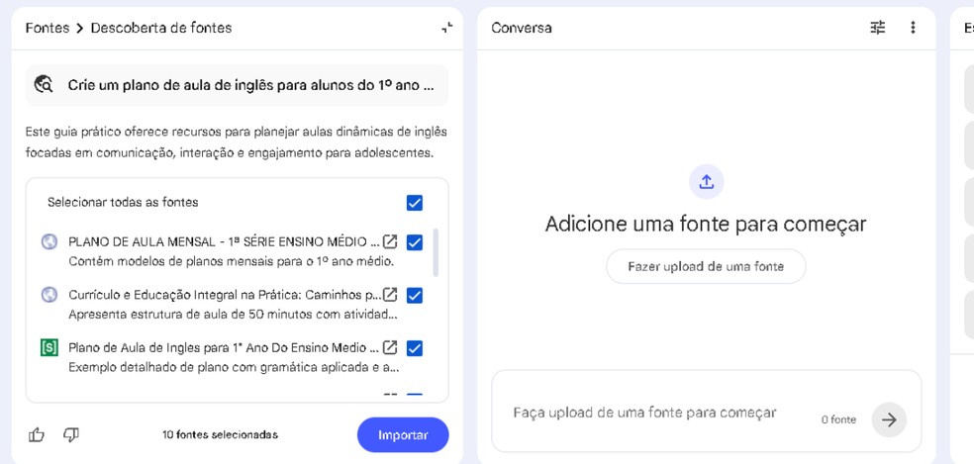Click Fazer upload de uma fonte button
This screenshot has width=974, height=464.
[x=706, y=266]
